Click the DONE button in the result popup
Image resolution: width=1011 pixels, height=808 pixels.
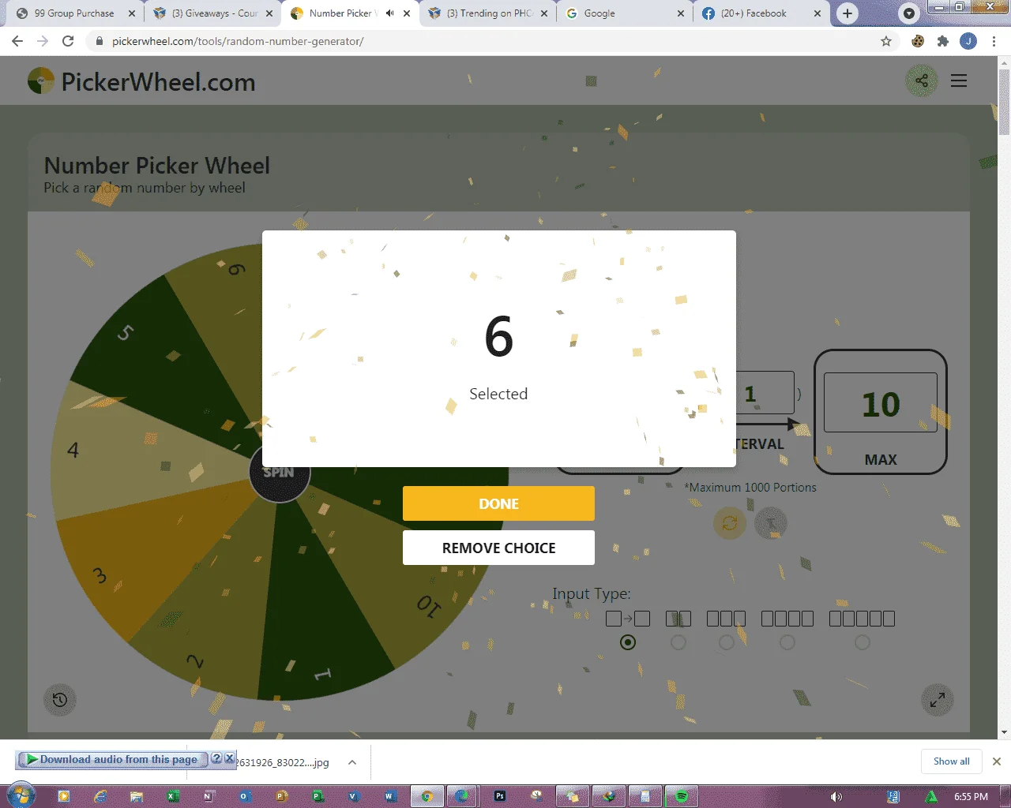[498, 503]
